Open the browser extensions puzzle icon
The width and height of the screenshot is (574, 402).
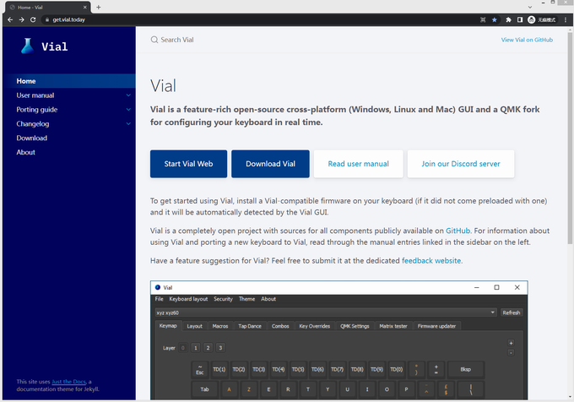[x=507, y=19]
